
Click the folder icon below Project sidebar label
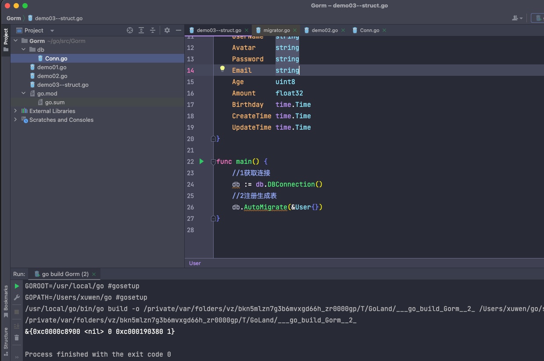click(6, 50)
